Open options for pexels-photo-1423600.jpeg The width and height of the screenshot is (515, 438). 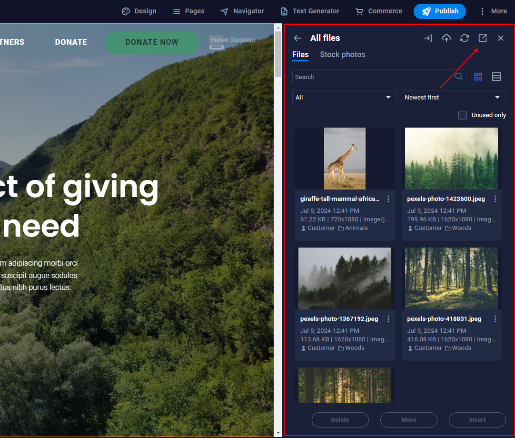pos(495,199)
